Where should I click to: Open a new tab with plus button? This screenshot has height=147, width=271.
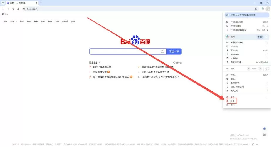pyautogui.click(x=41, y=3)
